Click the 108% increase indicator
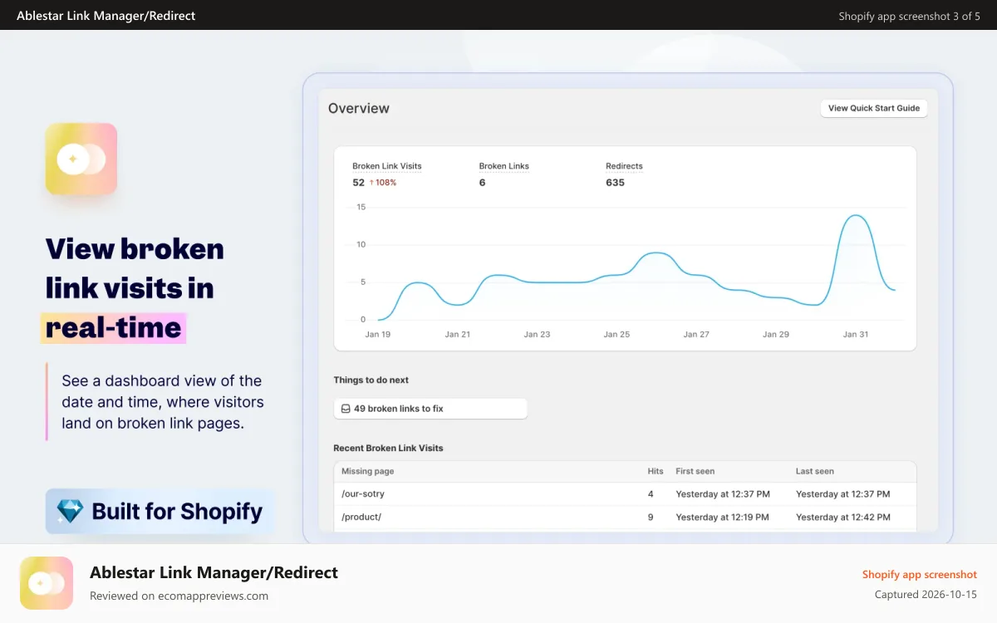Viewport: 997px width, 623px height. pyautogui.click(x=383, y=182)
